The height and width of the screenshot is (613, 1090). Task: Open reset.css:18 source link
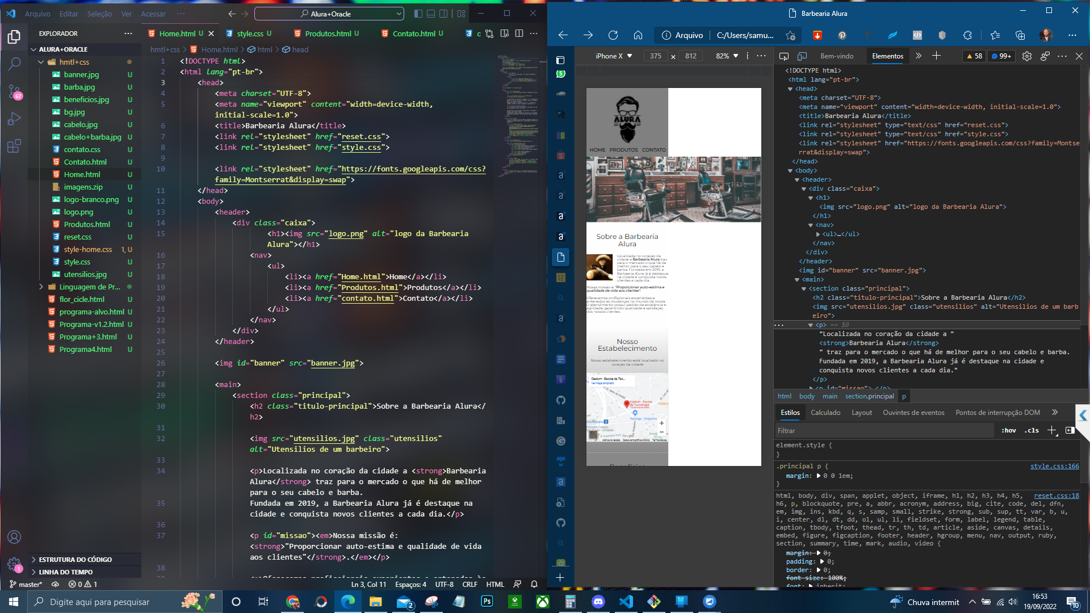pyautogui.click(x=1056, y=496)
